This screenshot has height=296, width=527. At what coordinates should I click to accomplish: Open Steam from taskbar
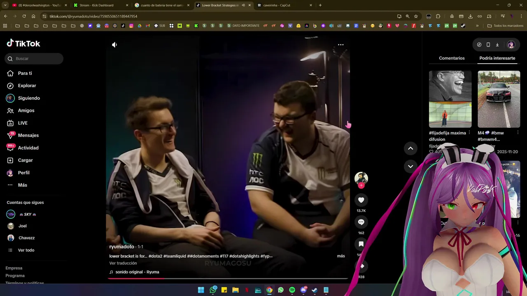315,290
